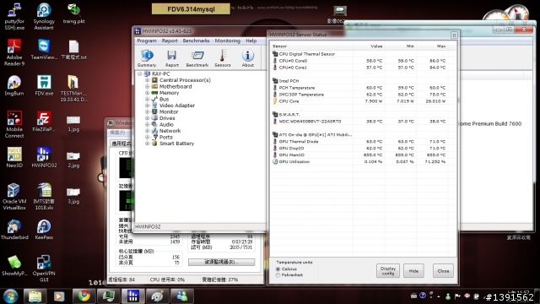Screen dimensions: 540x304
Task: Open the Synology Assistant desktop icon
Action: [44, 16]
